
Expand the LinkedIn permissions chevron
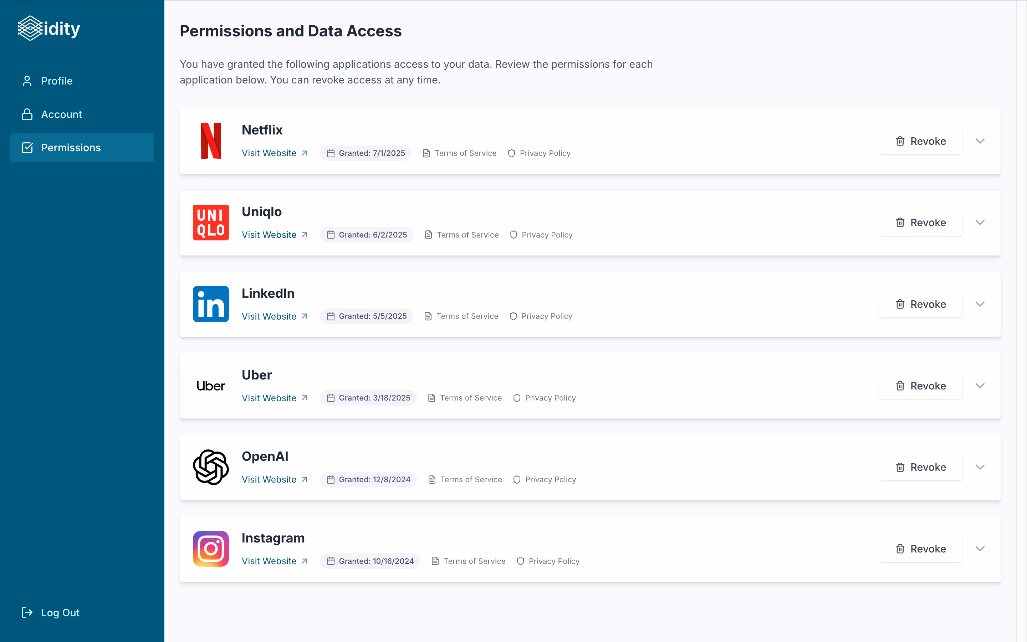point(980,304)
